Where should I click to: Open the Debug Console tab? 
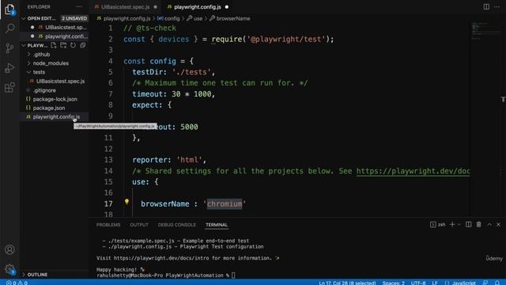click(177, 225)
